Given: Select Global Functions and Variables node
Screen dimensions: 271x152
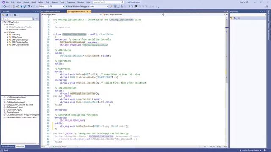Looking at the screenshot, I should tap(21, 27).
